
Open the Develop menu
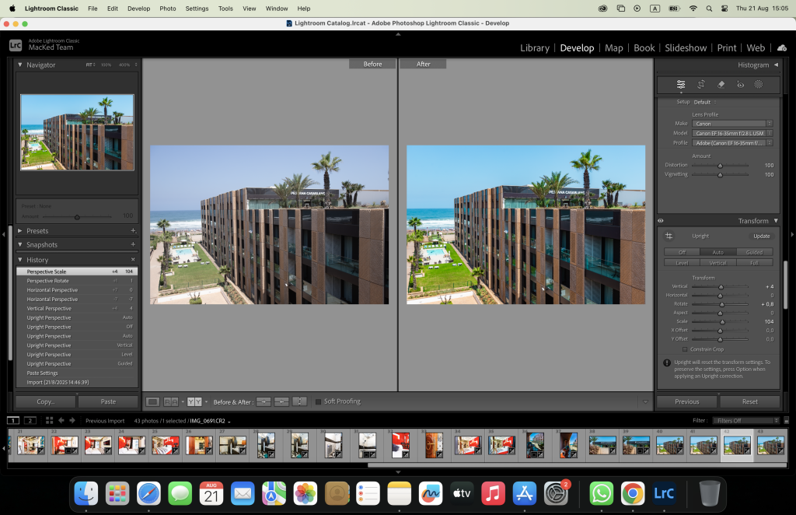click(x=138, y=9)
